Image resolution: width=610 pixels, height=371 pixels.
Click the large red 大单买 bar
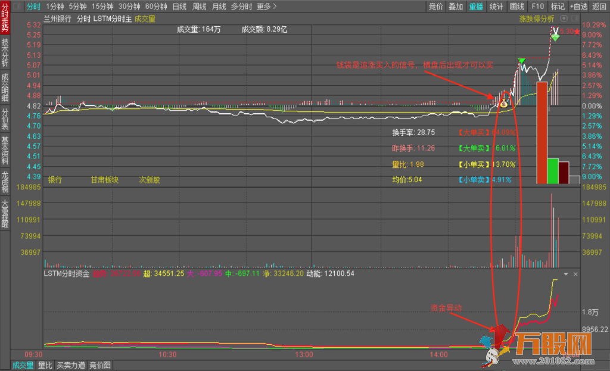(541, 132)
